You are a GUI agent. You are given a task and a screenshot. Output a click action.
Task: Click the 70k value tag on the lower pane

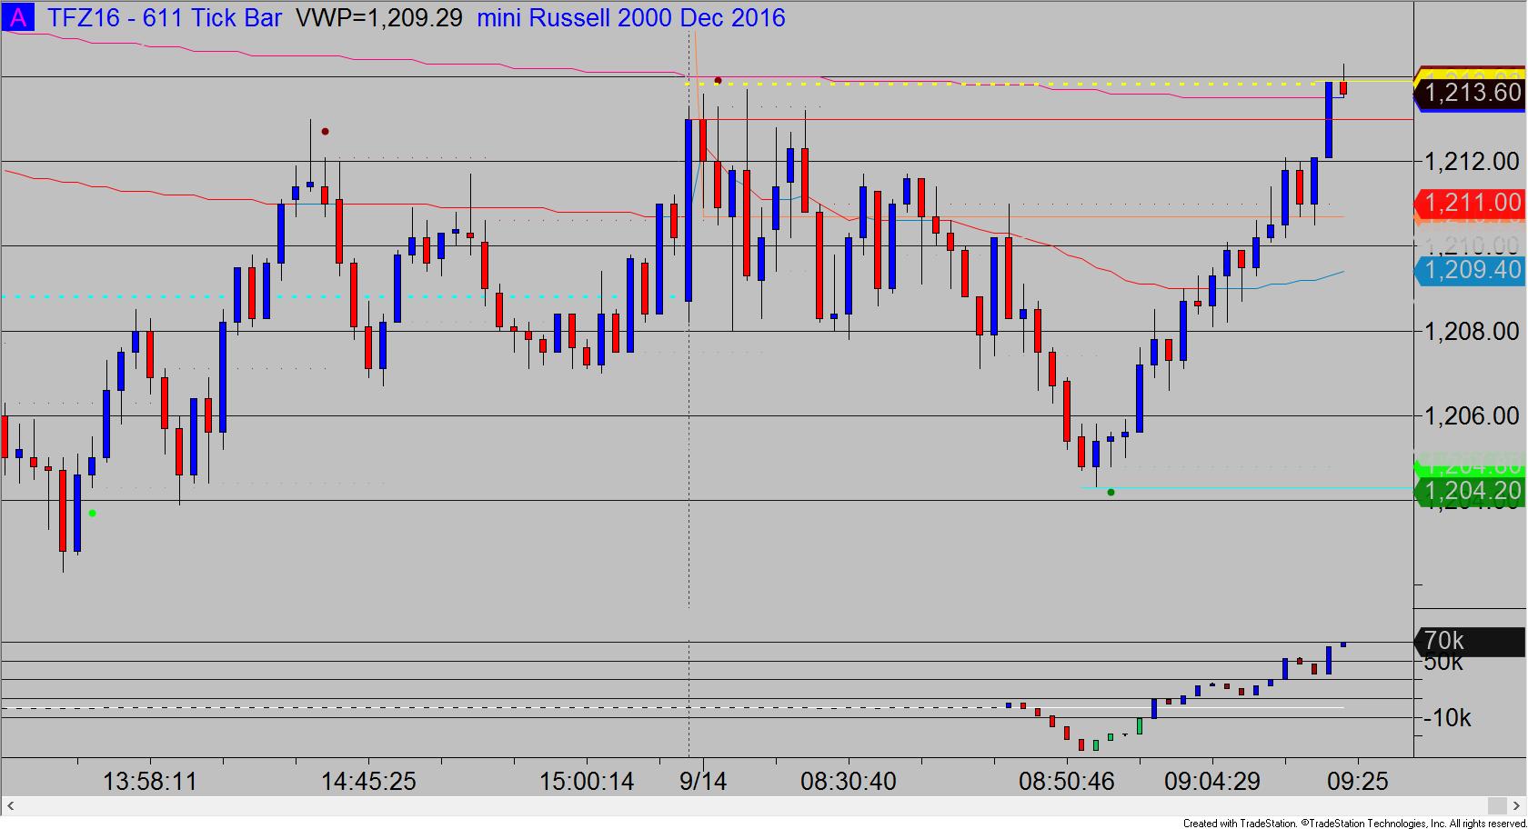[1471, 642]
